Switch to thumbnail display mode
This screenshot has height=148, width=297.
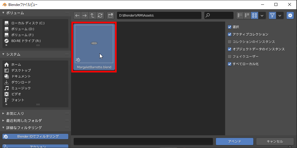(x=255, y=15)
